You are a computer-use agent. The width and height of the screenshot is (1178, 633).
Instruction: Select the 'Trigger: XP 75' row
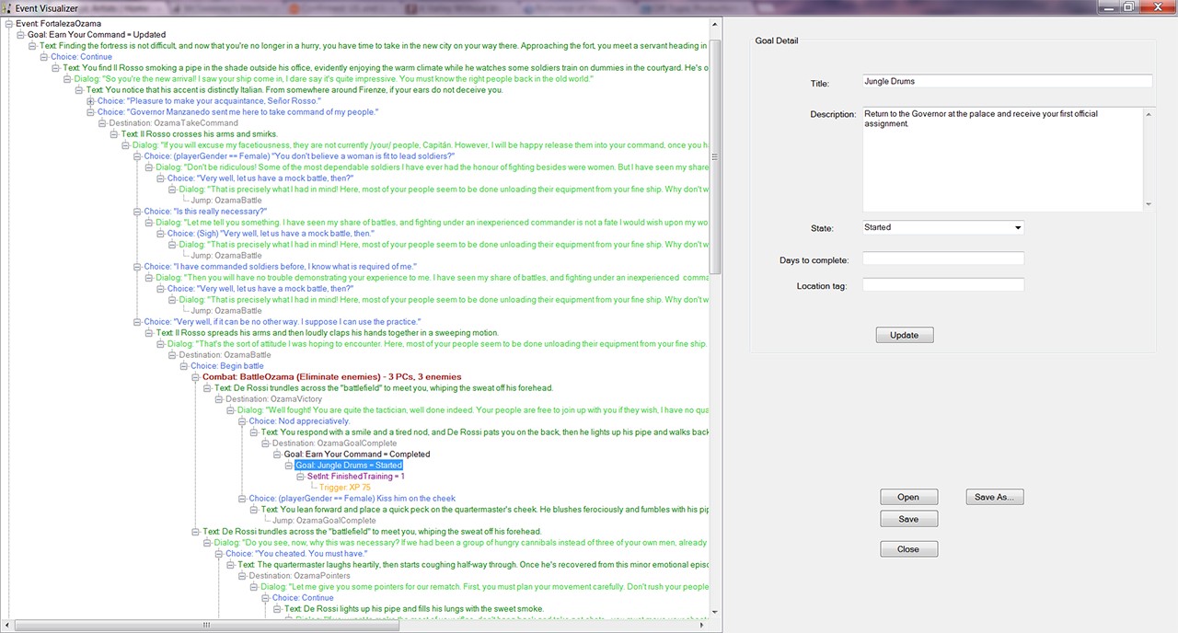pyautogui.click(x=345, y=488)
